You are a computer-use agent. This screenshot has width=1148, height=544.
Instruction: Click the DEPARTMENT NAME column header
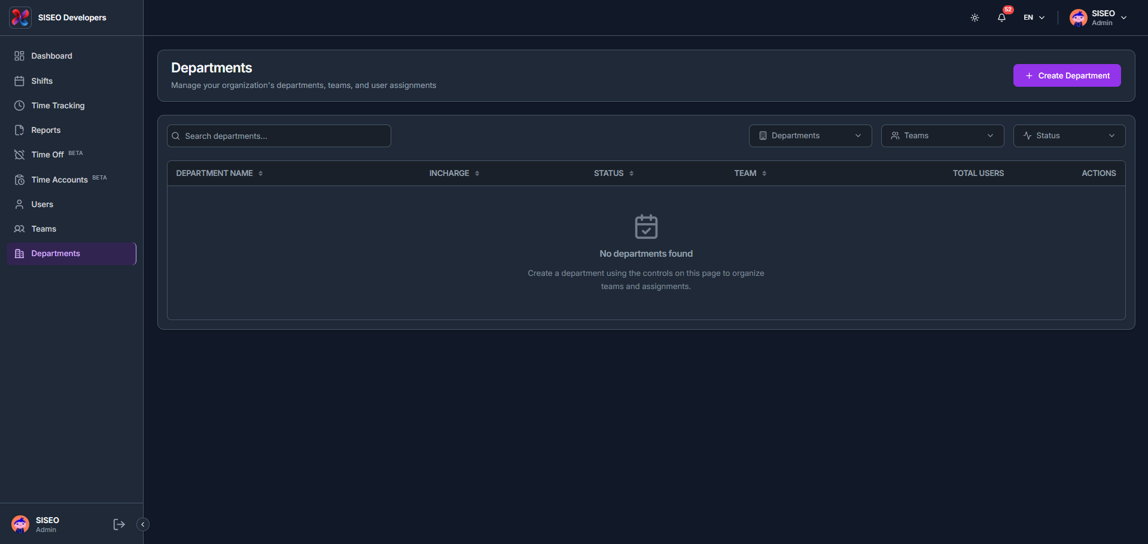point(214,173)
